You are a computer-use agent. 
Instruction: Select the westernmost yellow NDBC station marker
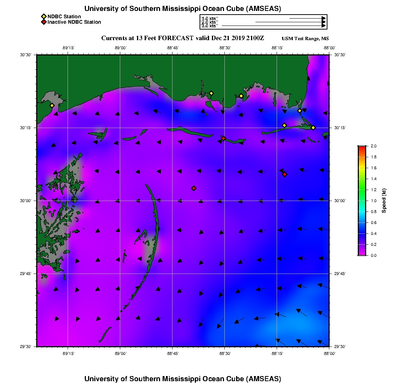point(52,105)
